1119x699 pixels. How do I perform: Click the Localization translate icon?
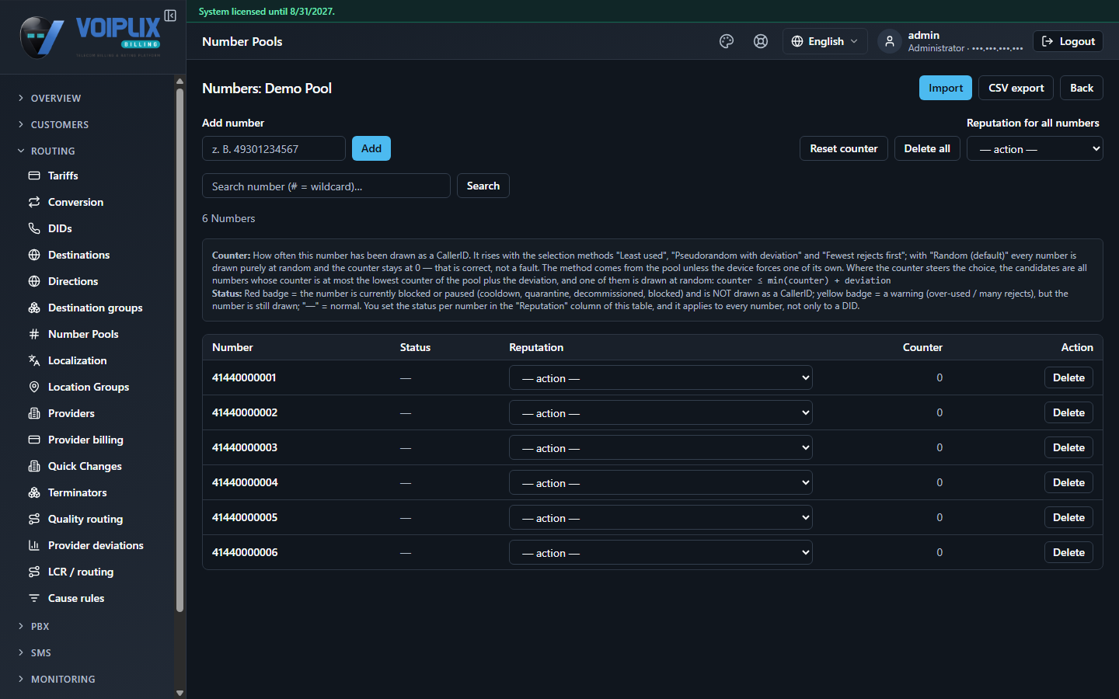coord(34,360)
